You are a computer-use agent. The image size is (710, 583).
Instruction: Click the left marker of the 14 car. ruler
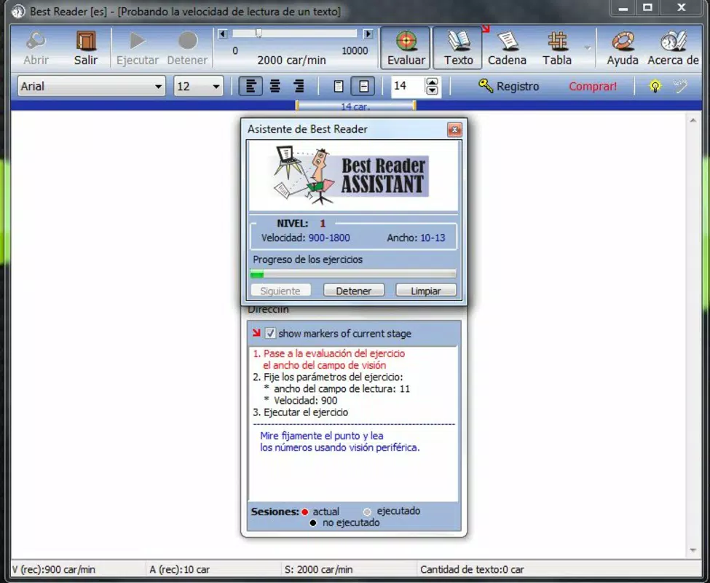click(x=297, y=106)
